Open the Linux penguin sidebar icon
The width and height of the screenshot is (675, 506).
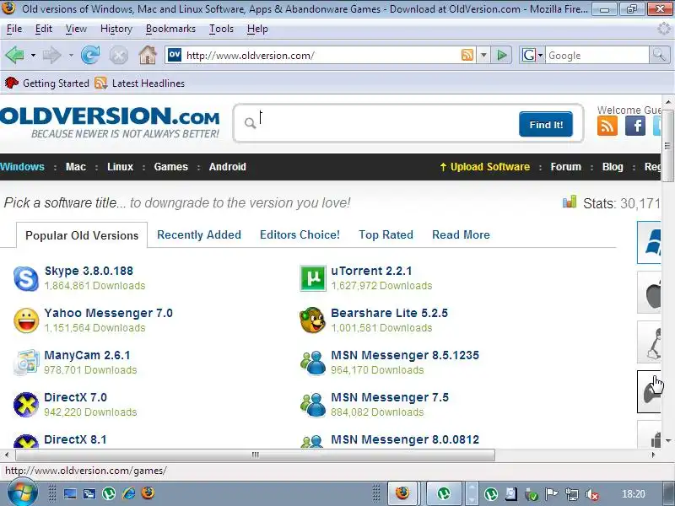[x=649, y=342]
